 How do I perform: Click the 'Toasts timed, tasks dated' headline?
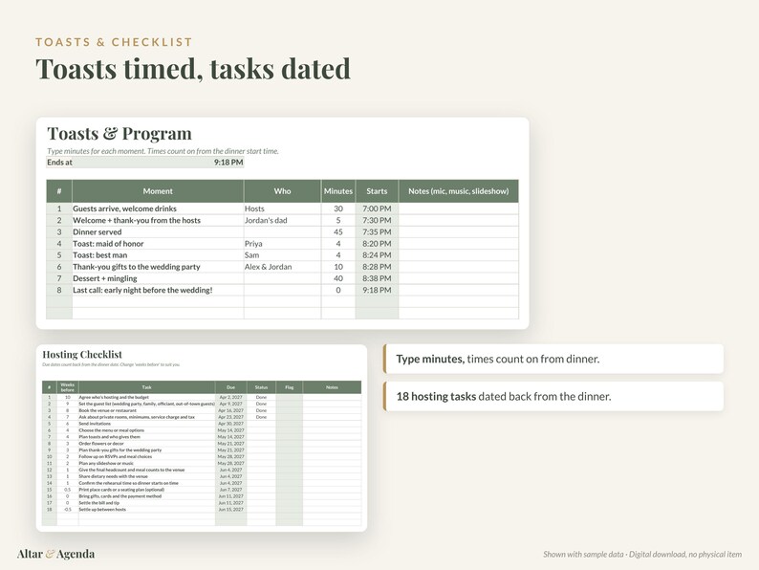click(193, 68)
